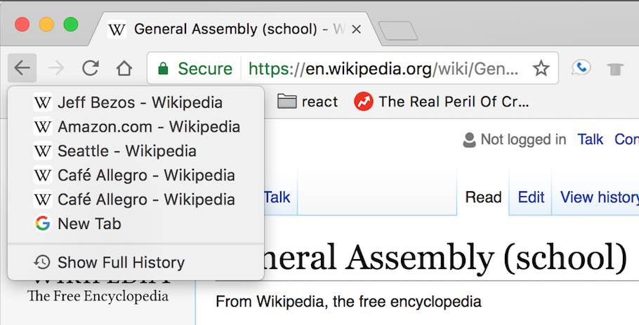Image resolution: width=639 pixels, height=325 pixels.
Task: Click the phone chat extension icon
Action: (580, 68)
